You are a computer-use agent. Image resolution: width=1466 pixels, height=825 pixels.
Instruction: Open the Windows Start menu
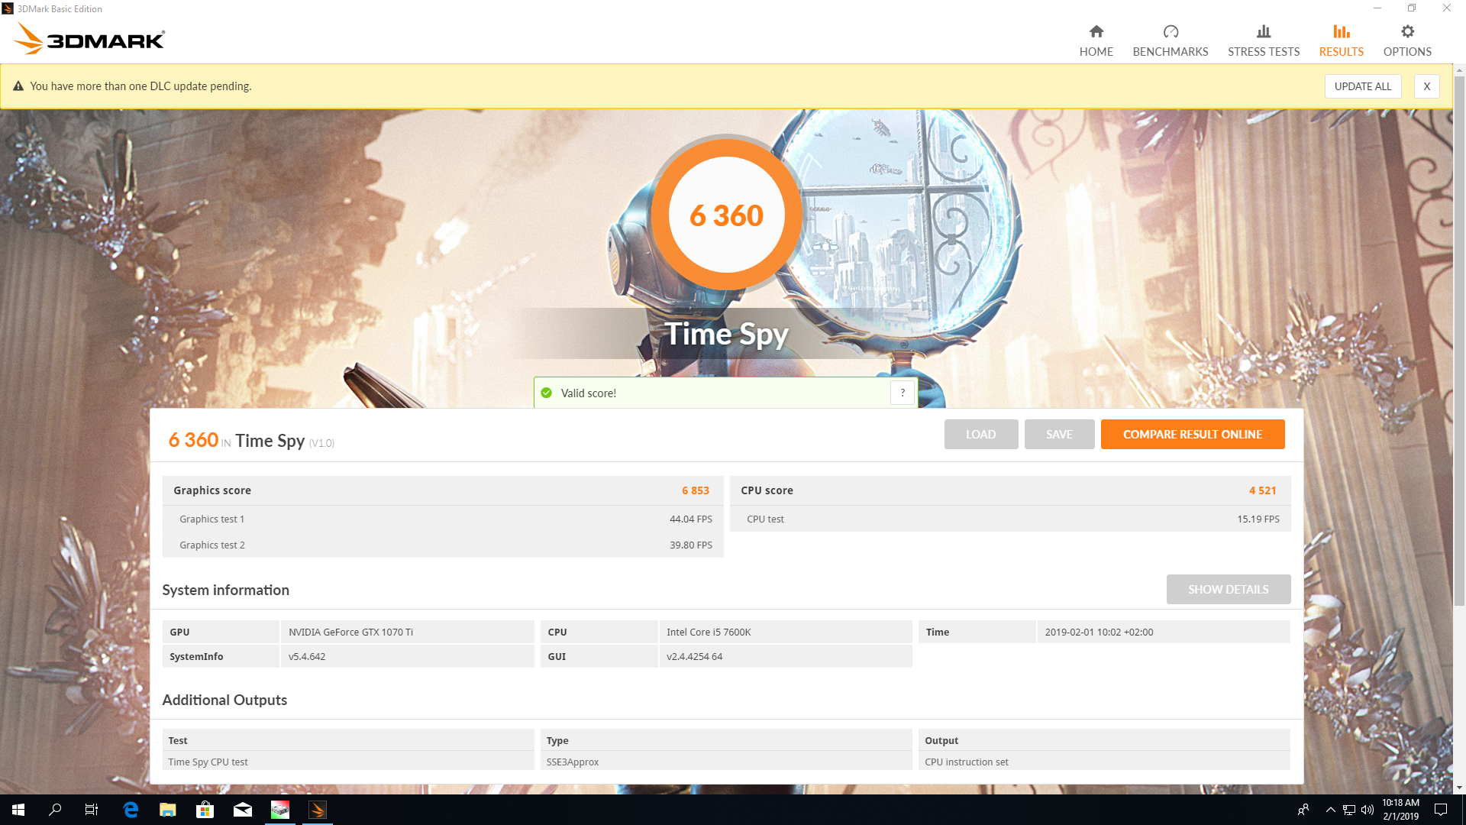pyautogui.click(x=18, y=810)
